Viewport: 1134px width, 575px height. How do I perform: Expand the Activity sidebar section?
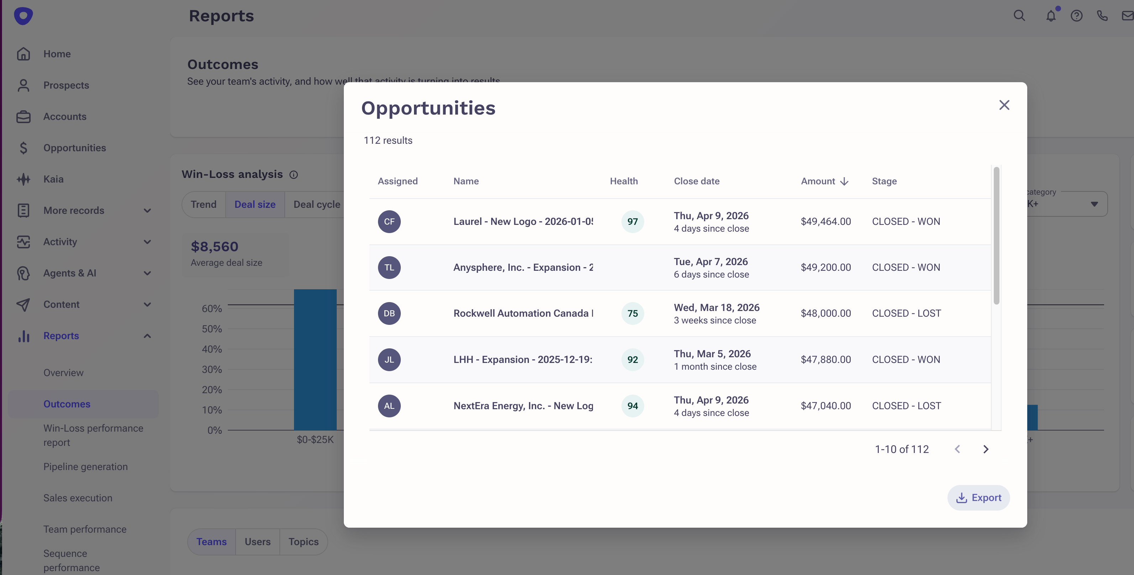point(147,242)
